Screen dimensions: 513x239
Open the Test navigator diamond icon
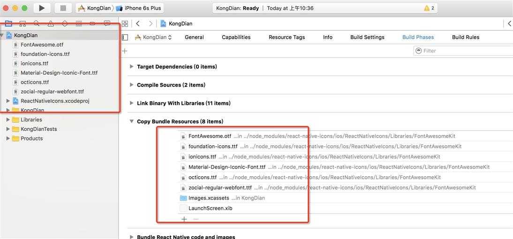click(65, 23)
